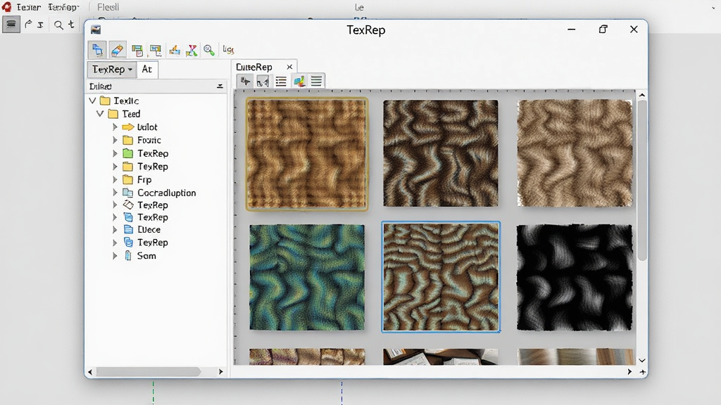Click the 'Lts' toolbar icon
The height and width of the screenshot is (405, 721).
click(228, 50)
